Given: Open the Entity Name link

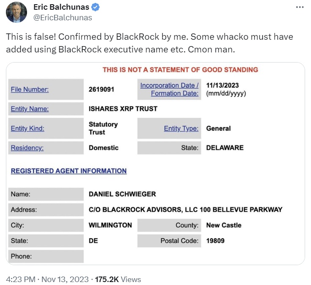Looking at the screenshot, I should coord(30,109).
